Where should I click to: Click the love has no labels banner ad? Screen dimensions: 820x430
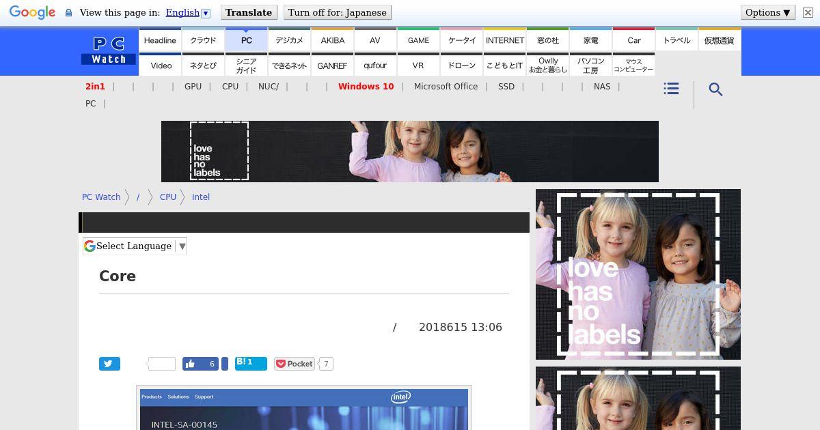tap(410, 152)
